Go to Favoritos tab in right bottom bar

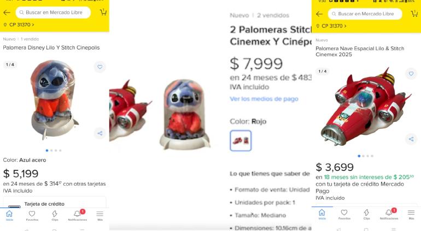[x=344, y=215]
